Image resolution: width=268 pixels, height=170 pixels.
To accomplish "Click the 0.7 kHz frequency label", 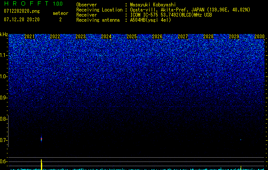I will (3, 140).
